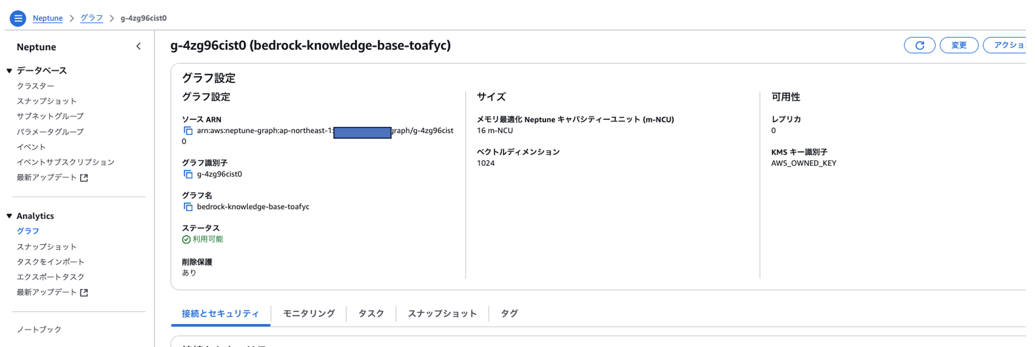Open 最新アップデート external link under データベース
The height and width of the screenshot is (347, 1035).
pos(52,178)
